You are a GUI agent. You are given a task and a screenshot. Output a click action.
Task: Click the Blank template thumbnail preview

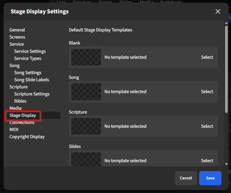(86, 57)
